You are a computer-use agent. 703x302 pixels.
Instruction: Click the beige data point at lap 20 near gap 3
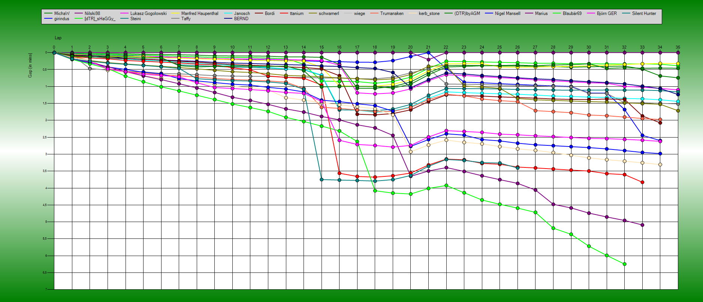point(411,152)
